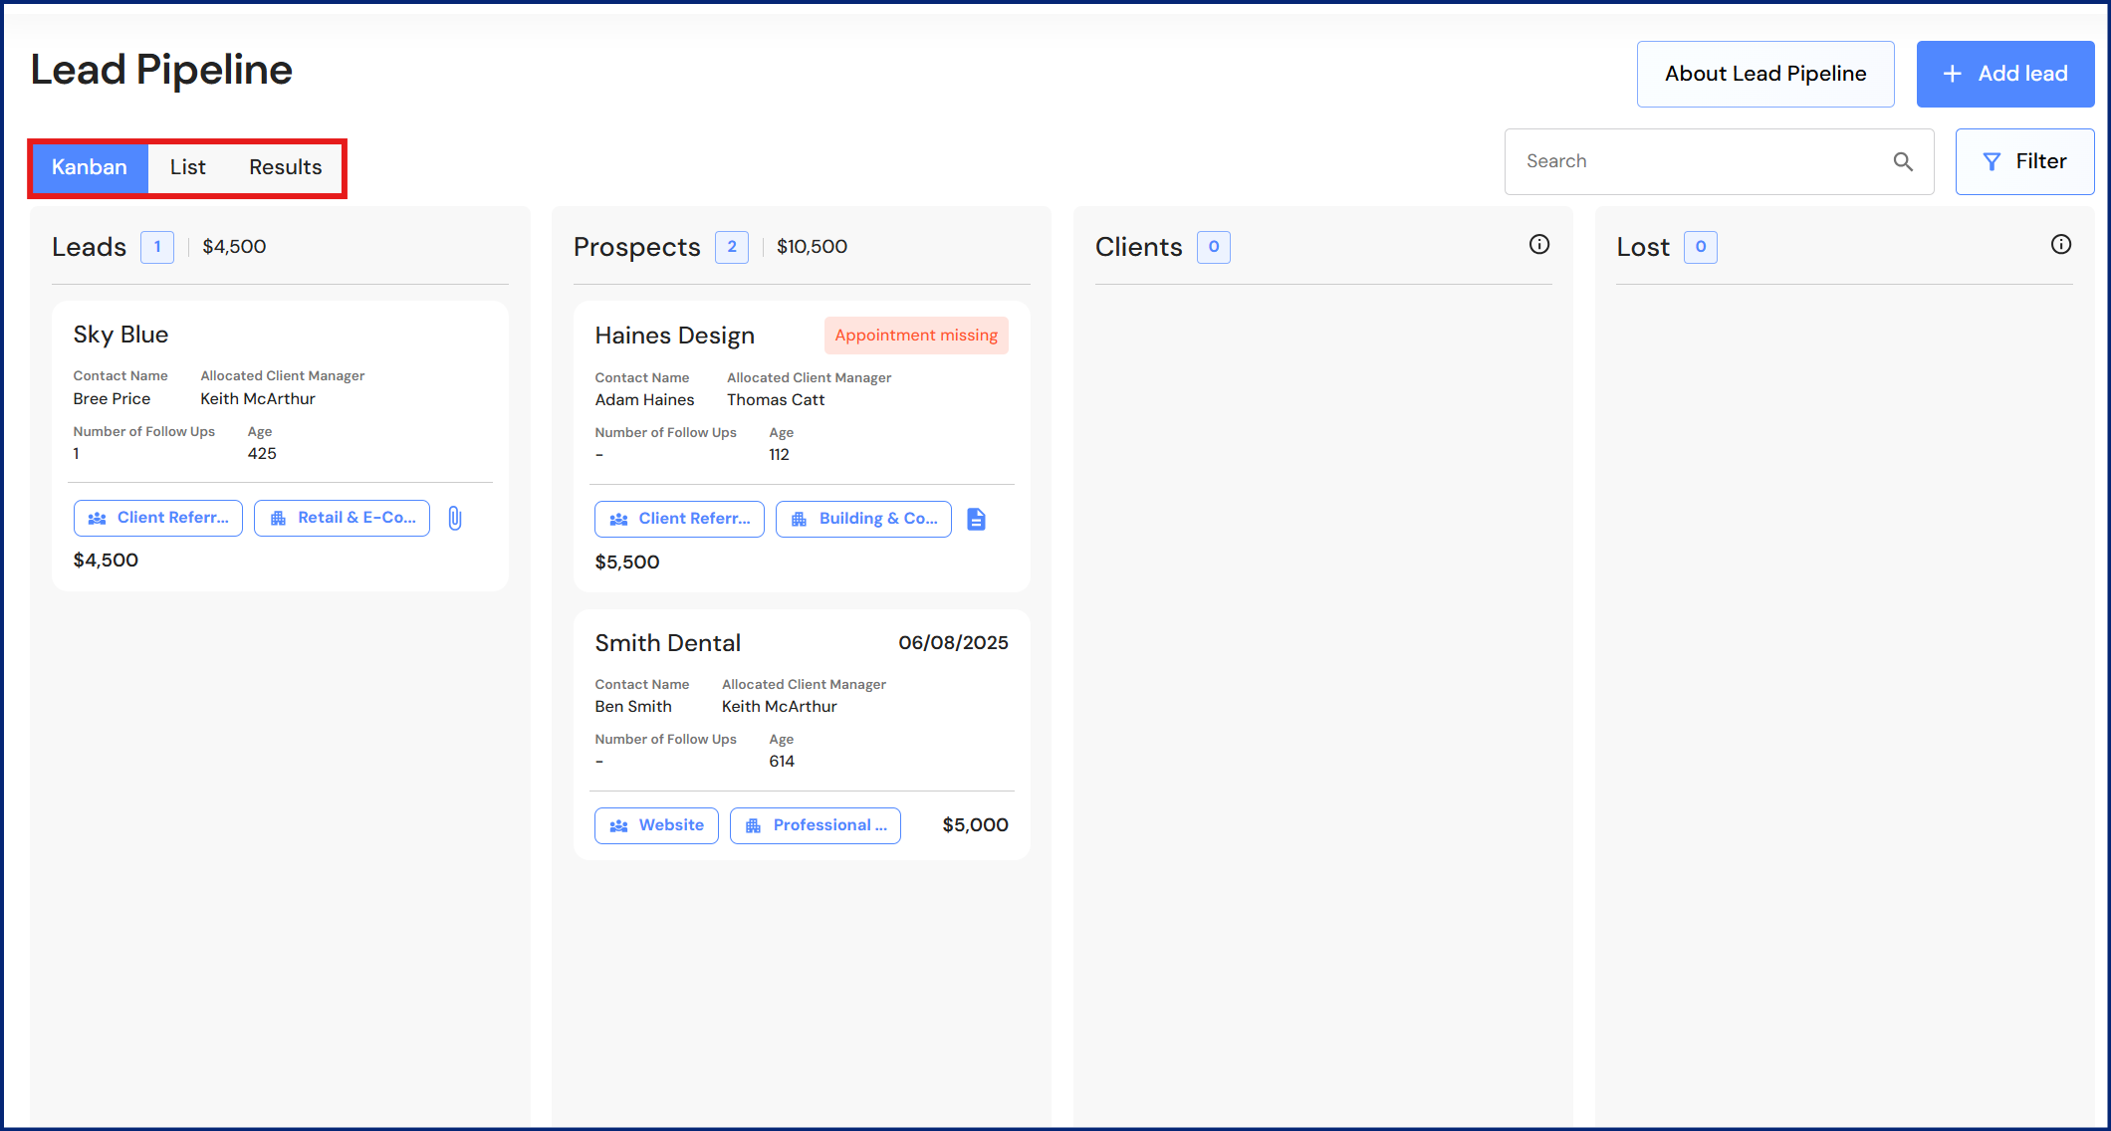This screenshot has height=1131, width=2111.
Task: Click the Building & Co... industry tag
Action: point(863,519)
